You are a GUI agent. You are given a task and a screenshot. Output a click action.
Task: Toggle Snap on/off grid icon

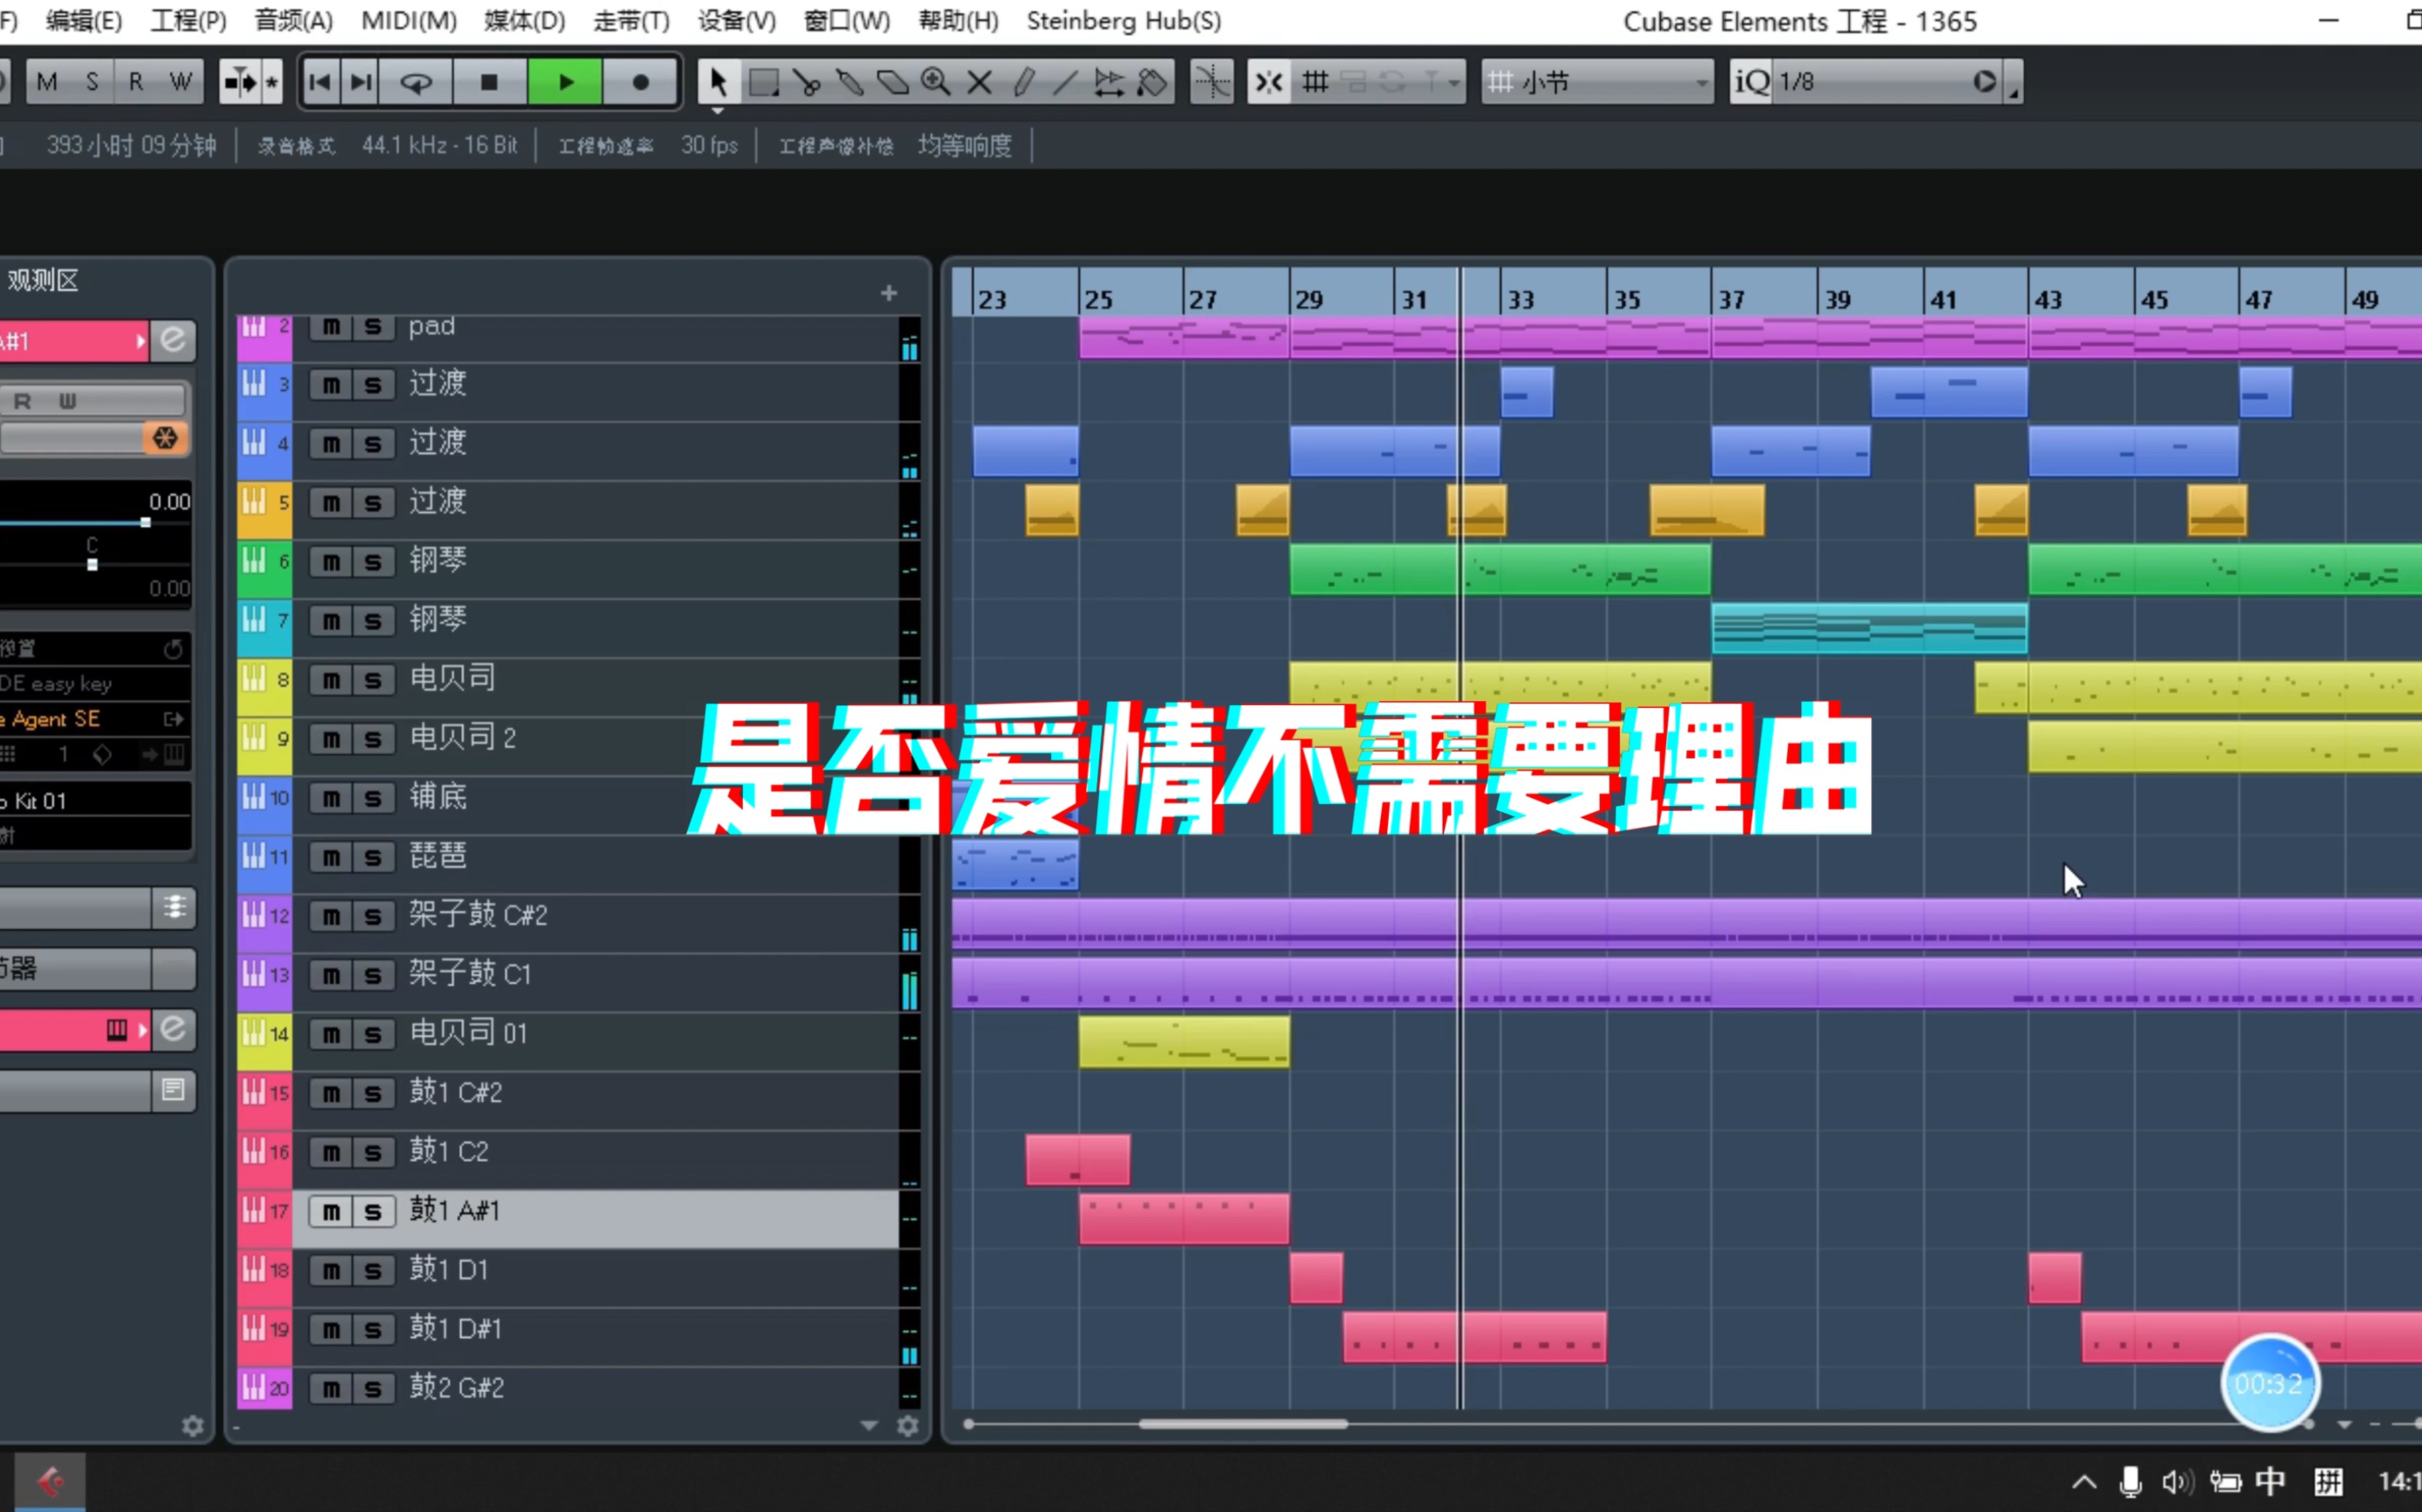click(x=1268, y=82)
